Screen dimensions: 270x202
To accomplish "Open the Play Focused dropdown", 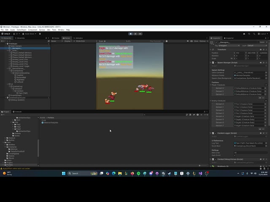I will click(x=157, y=41).
